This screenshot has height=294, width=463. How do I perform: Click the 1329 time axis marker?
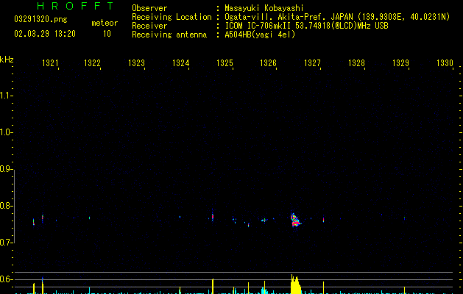pyautogui.click(x=400, y=63)
